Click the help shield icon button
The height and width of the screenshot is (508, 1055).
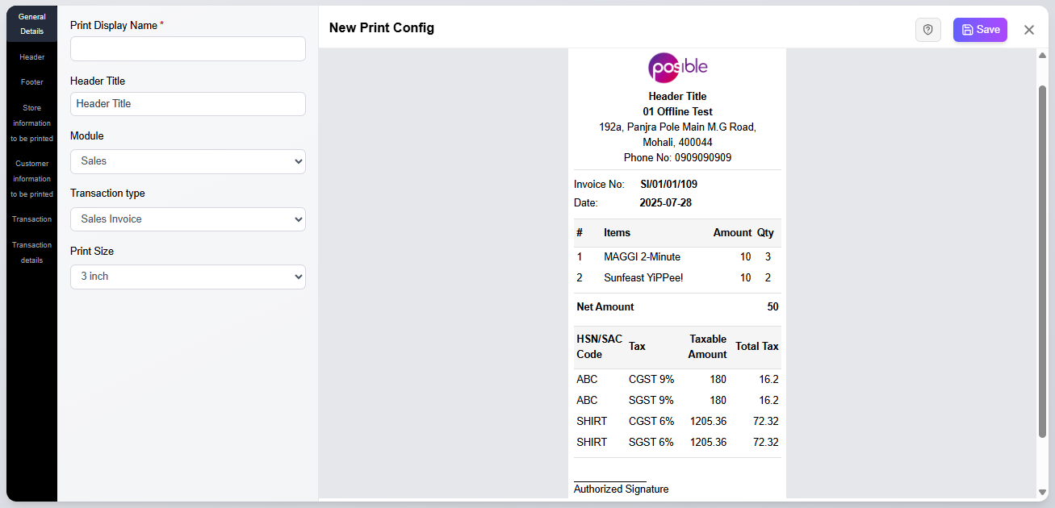tap(927, 30)
